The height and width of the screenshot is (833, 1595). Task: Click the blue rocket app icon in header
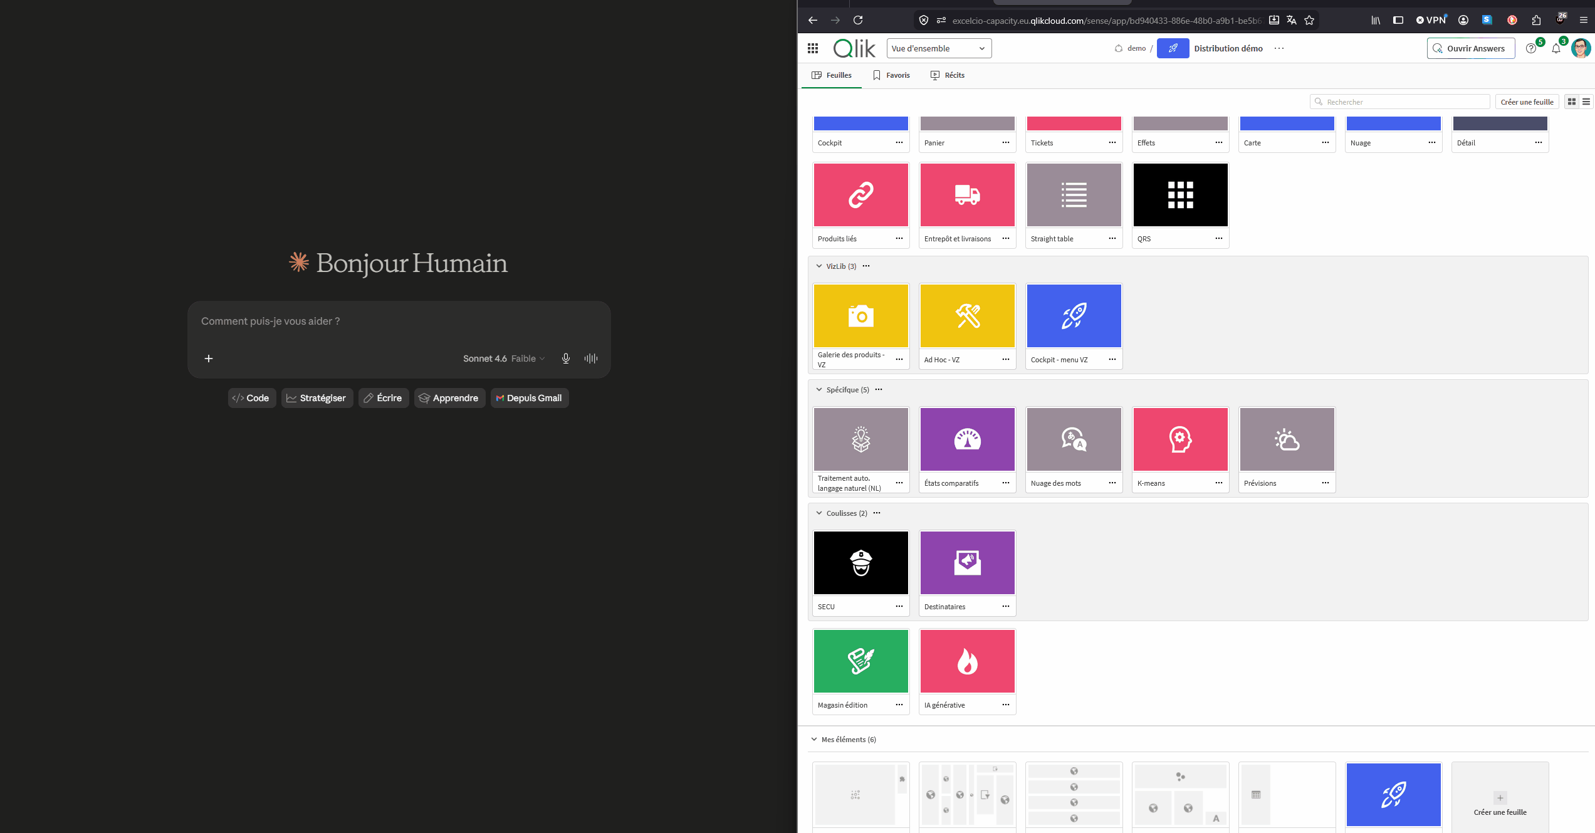(x=1173, y=48)
